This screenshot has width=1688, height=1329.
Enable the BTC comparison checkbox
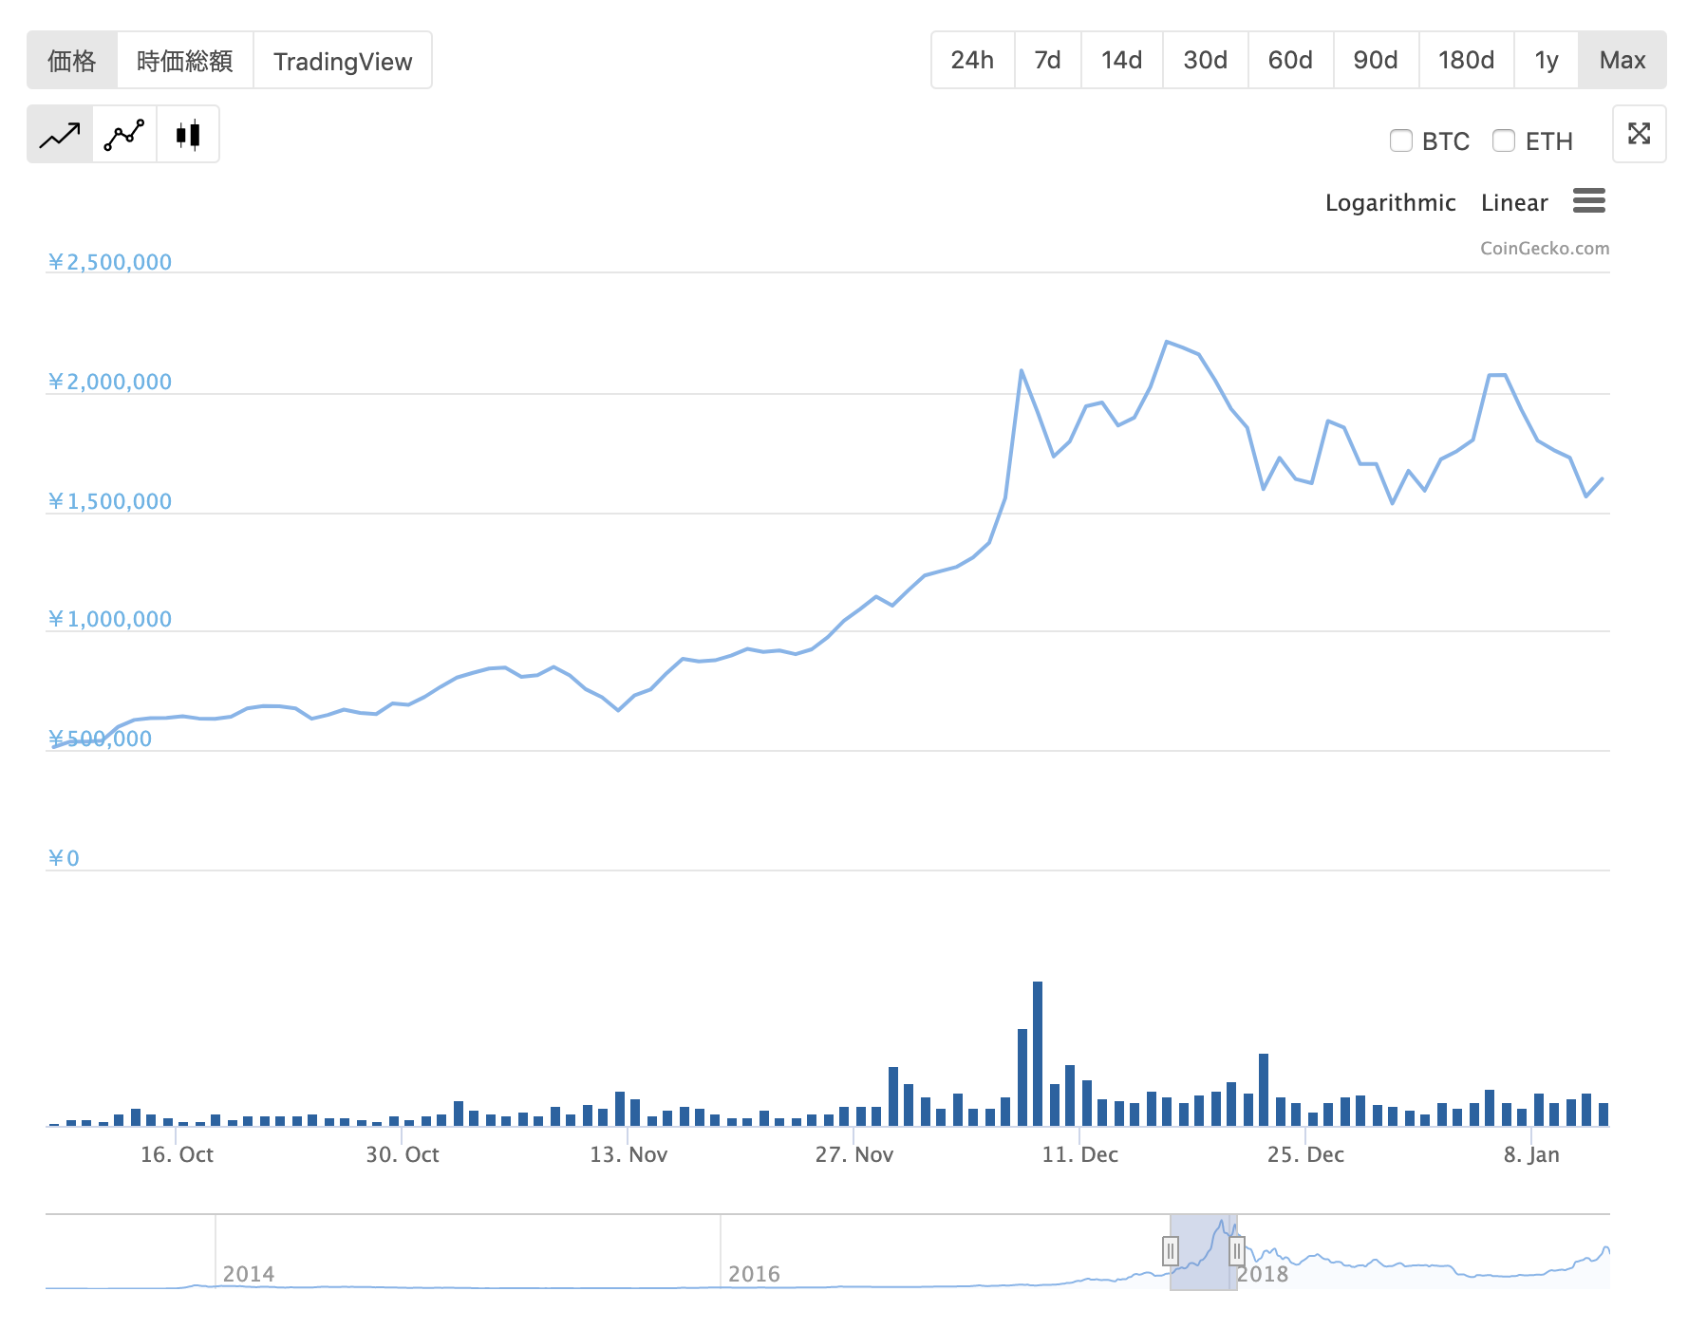1400,140
